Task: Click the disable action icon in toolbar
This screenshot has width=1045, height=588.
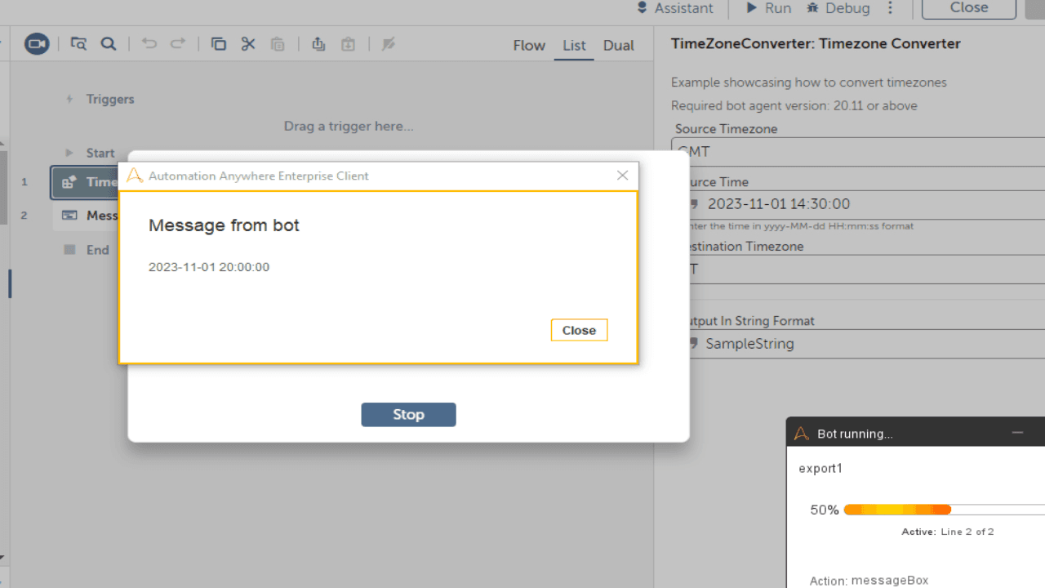Action: (x=389, y=44)
